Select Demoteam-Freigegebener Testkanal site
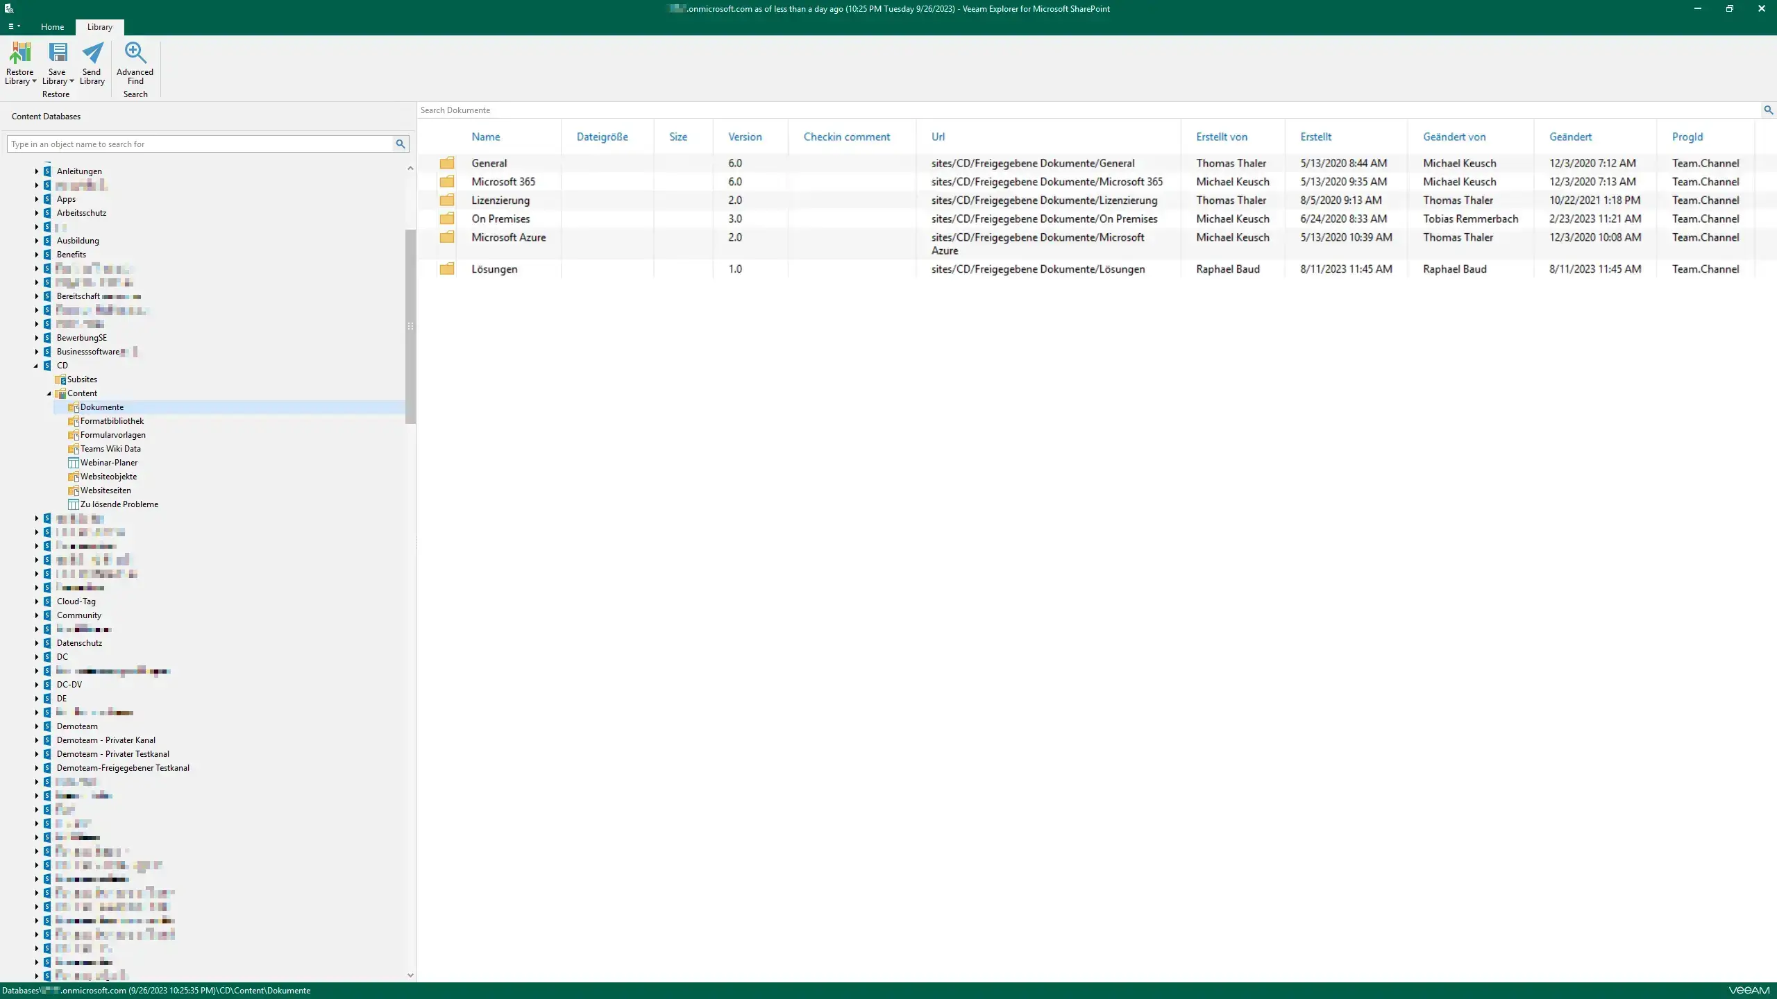1777x999 pixels. 123,768
